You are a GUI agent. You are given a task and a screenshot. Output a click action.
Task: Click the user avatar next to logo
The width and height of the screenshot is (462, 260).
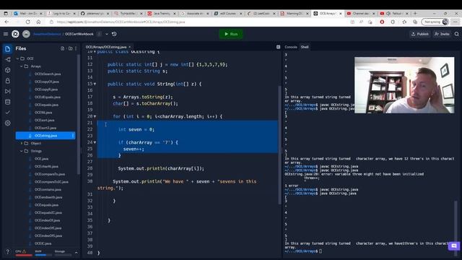[26, 34]
